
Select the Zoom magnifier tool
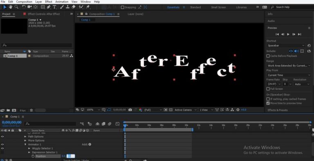point(16,7)
